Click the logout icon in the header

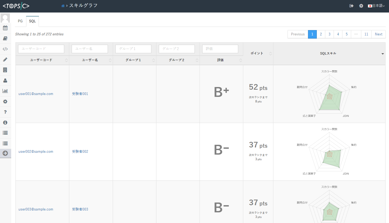351,6
